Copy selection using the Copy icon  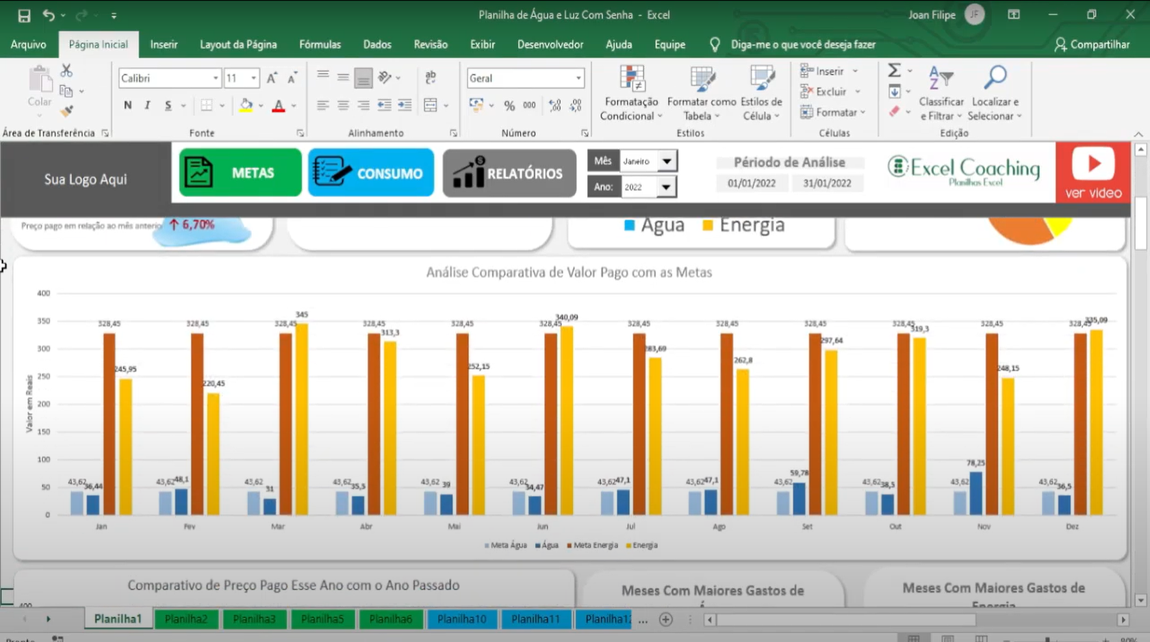point(66,91)
